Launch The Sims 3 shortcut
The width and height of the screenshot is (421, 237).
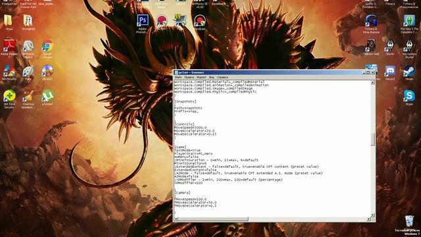click(409, 24)
